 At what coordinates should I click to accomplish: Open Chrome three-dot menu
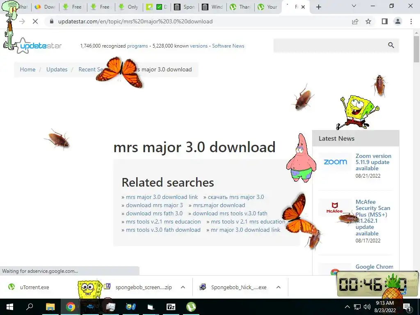(411, 21)
